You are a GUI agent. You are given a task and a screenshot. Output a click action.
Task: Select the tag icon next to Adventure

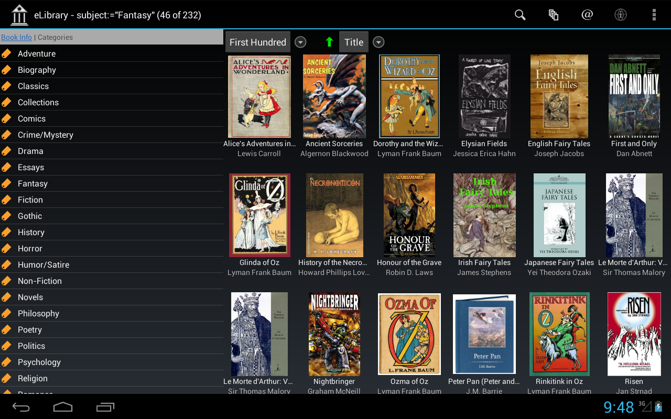pyautogui.click(x=7, y=53)
